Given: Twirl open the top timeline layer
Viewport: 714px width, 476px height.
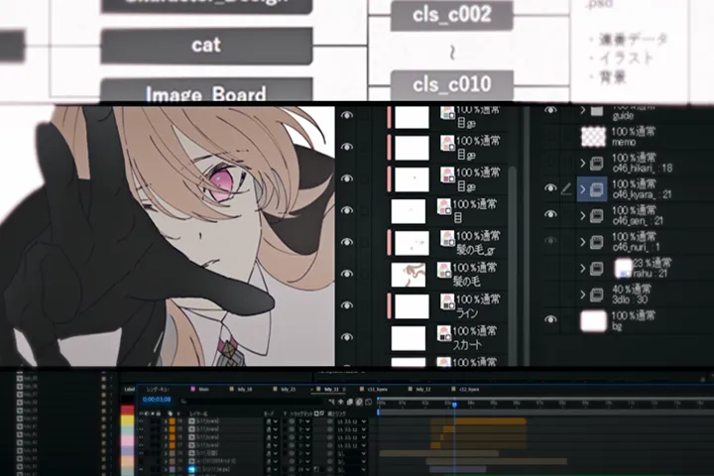Looking at the screenshot, I should point(166,421).
